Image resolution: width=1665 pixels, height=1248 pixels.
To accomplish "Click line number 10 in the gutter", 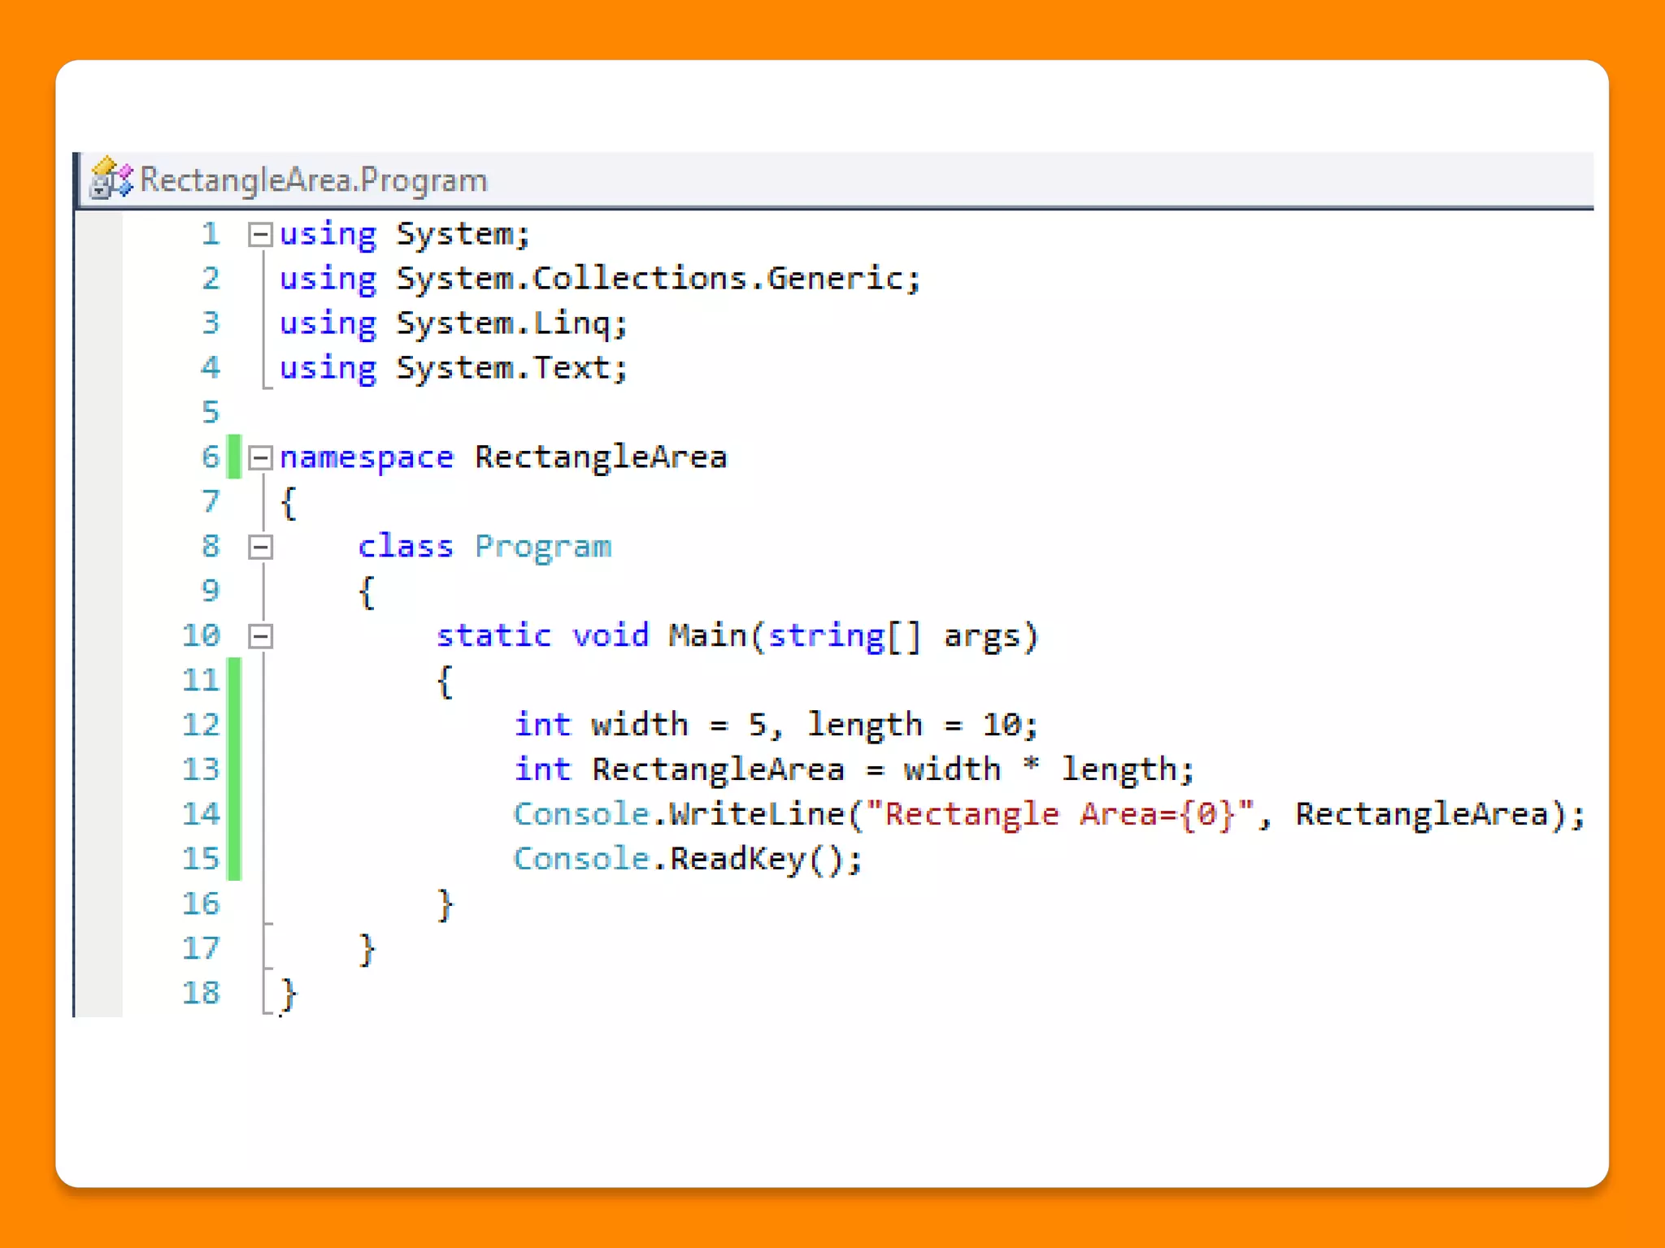I will coord(201,635).
